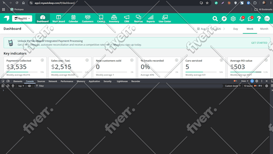
Task: Switch to the Day view
Action: click(235, 29)
